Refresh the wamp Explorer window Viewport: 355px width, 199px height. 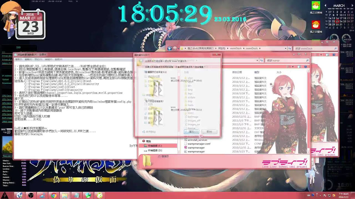pyautogui.click(x=262, y=60)
